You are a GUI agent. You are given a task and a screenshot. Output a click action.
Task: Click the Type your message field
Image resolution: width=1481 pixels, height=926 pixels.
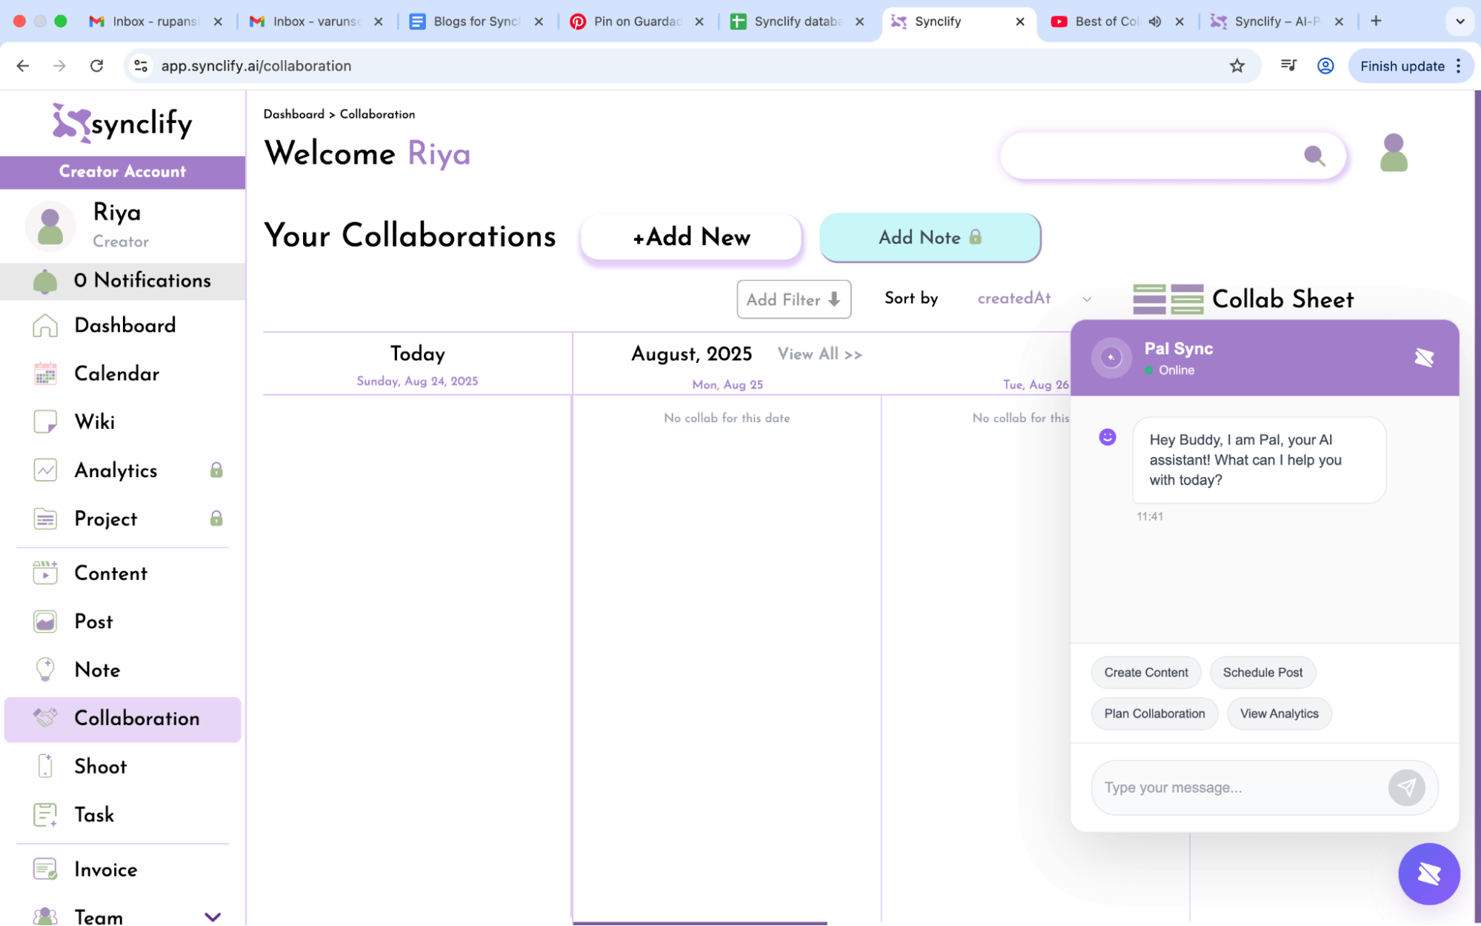[1237, 787]
